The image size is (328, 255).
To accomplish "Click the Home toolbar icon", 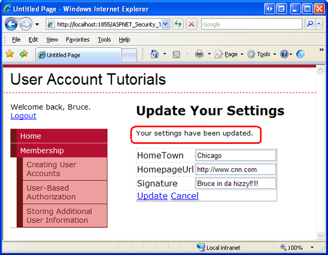I will pos(154,54).
